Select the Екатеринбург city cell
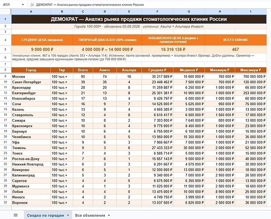 tap(31, 93)
